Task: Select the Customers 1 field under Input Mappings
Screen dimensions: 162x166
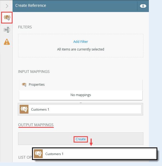Action: point(80,109)
